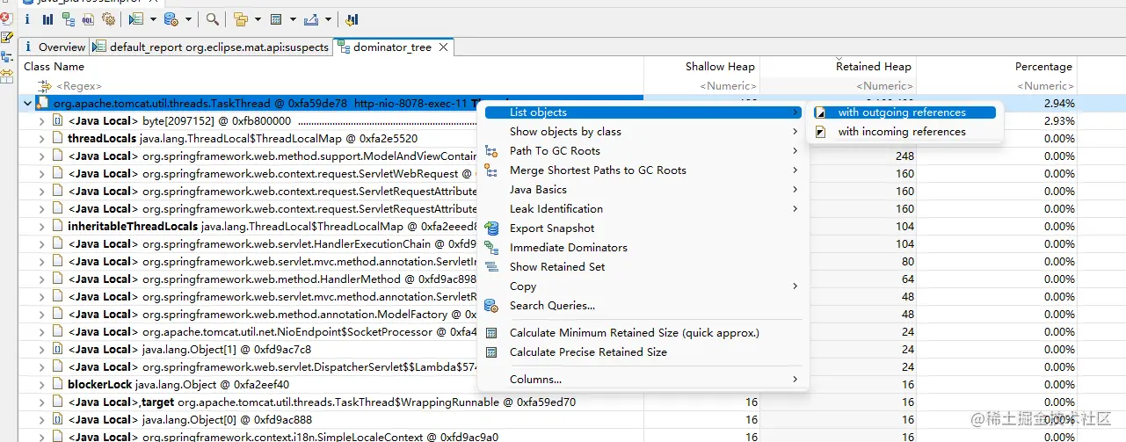Screen dimensions: 1126x442
Task: Click the Immediate Dominators menu icon
Action: click(492, 248)
